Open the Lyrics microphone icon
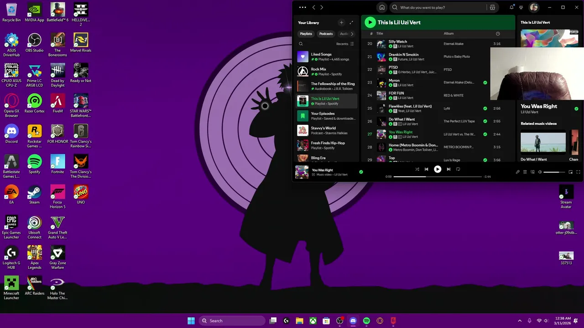The image size is (584, 328). [x=517, y=172]
